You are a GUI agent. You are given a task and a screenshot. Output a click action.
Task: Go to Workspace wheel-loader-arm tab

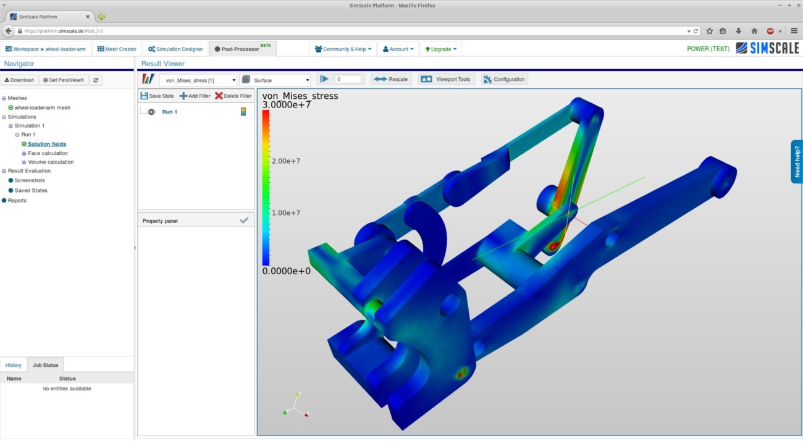[x=46, y=49]
